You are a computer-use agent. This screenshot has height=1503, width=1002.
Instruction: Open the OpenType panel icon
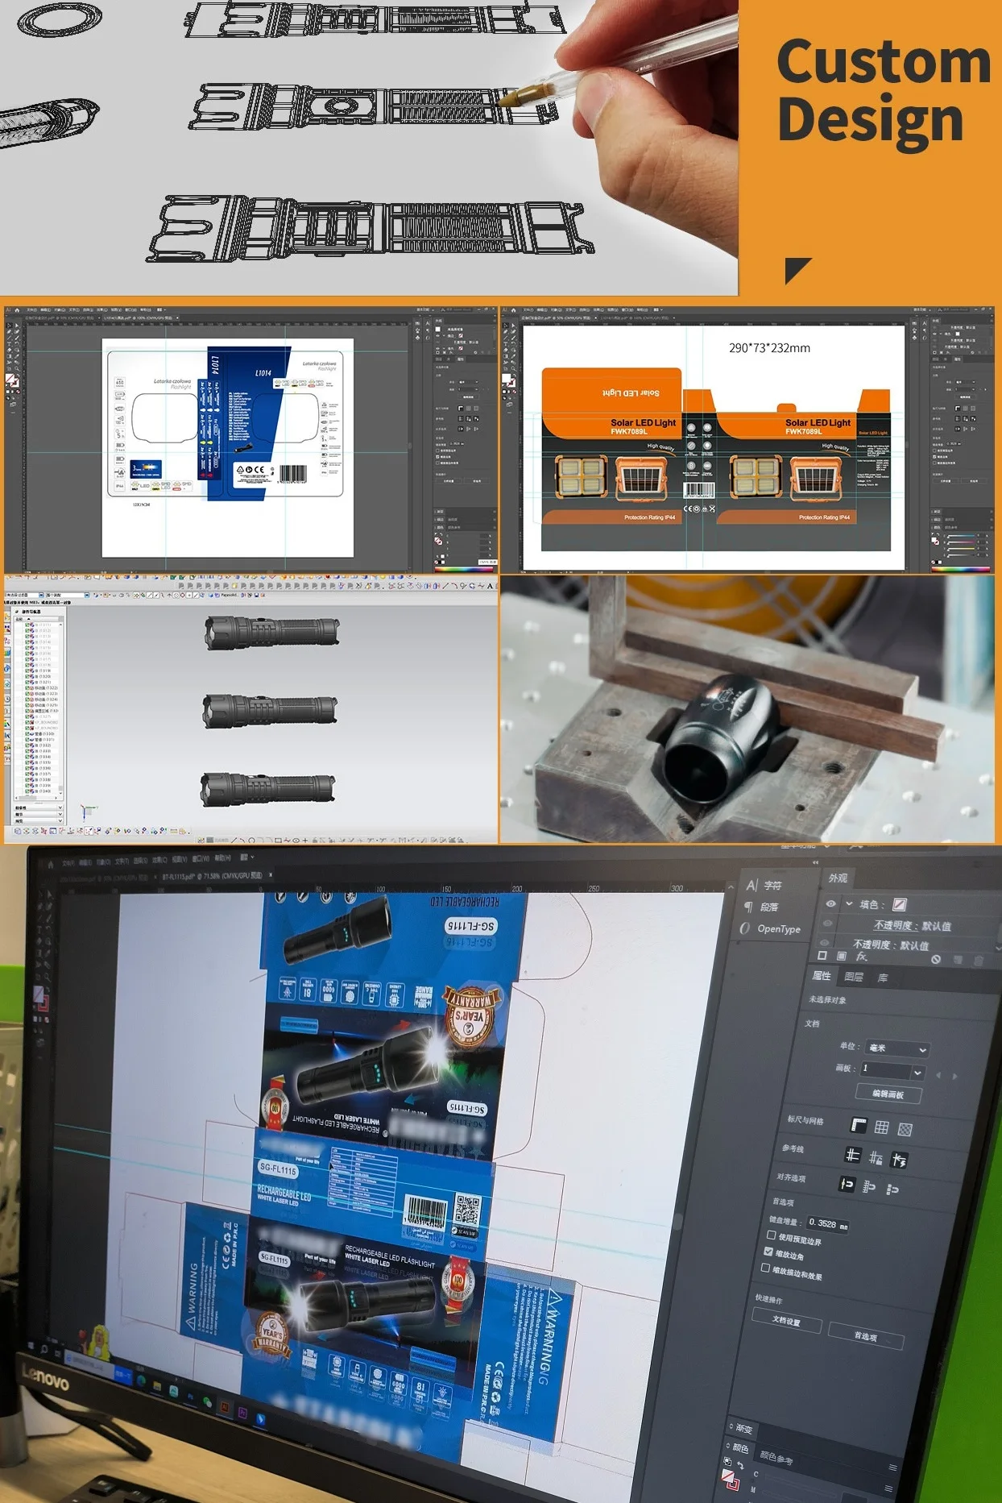(745, 928)
